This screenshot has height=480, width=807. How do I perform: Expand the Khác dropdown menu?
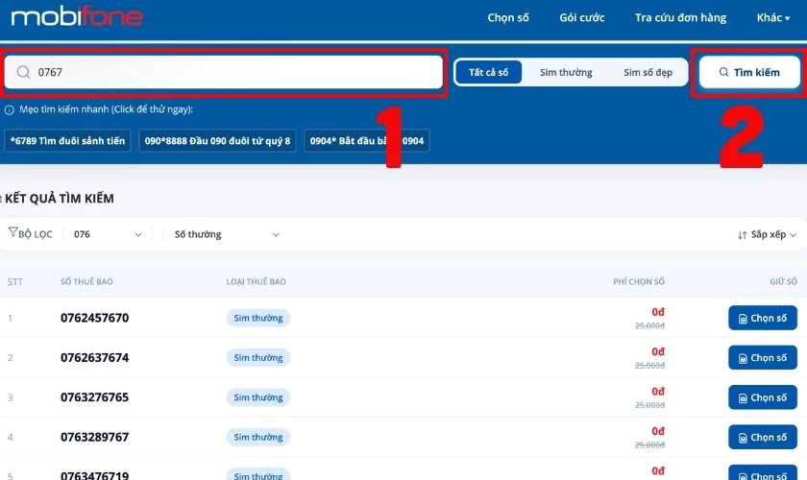coord(772,18)
